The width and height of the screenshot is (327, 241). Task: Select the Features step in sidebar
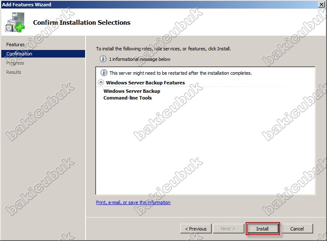coord(16,45)
